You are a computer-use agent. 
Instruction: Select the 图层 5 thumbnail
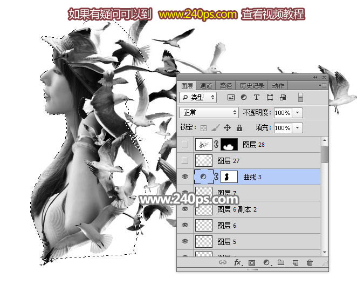204,241
